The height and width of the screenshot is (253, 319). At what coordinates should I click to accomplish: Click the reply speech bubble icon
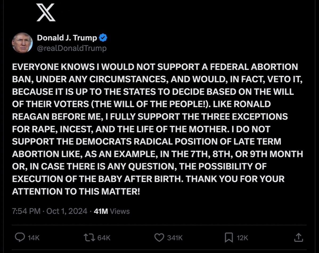20,237
